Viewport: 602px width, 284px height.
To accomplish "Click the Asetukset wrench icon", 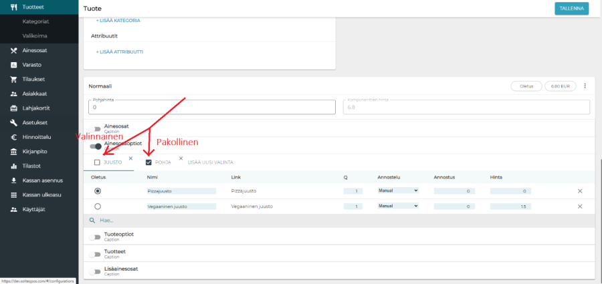I will [13, 123].
